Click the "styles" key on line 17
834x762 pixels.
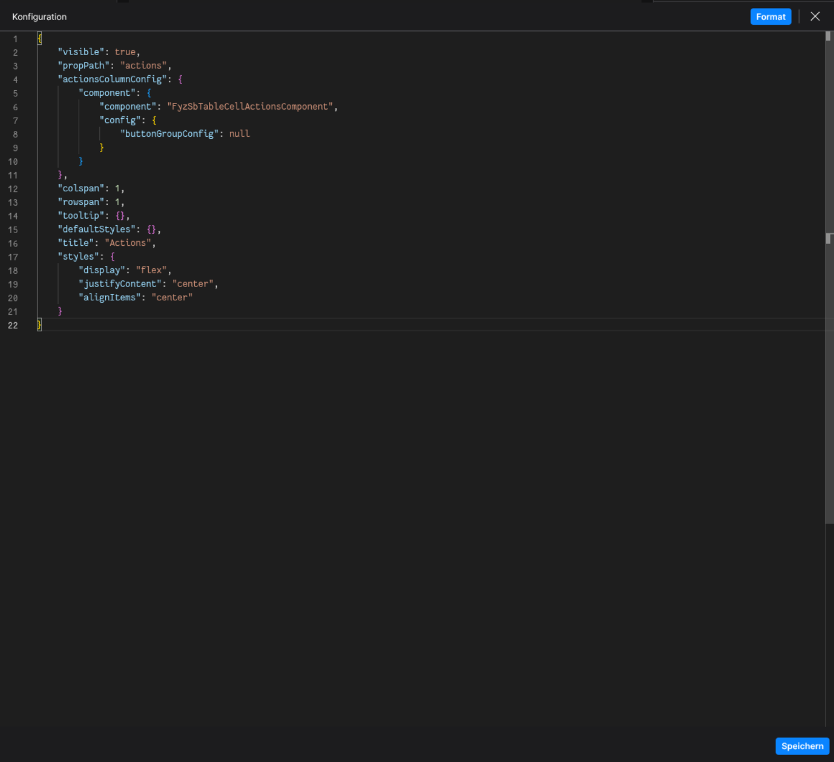pyautogui.click(x=78, y=257)
